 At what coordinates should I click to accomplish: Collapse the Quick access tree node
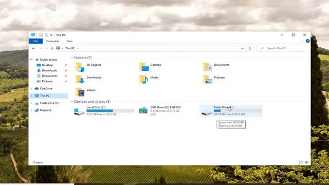click(x=31, y=60)
